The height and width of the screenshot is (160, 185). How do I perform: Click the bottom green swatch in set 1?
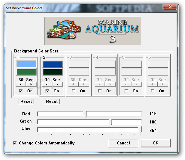[x=26, y=72]
